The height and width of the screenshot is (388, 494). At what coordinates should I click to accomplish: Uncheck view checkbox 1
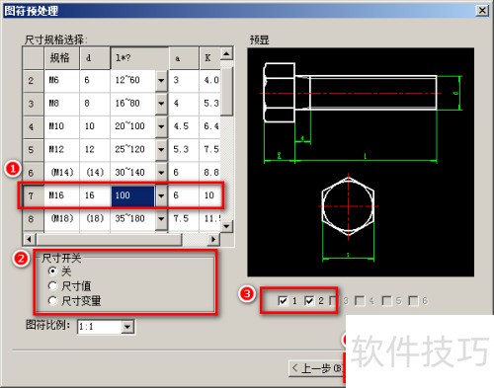point(283,300)
